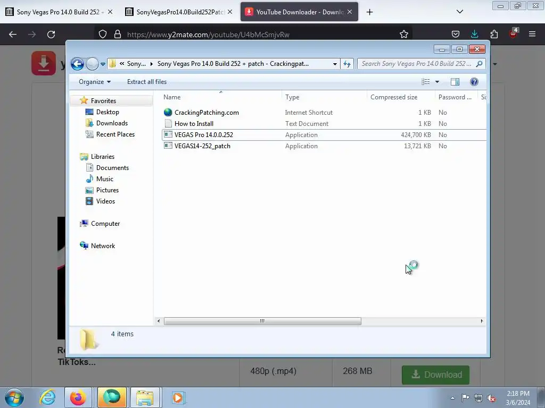
Task: Click Windows Explorer taskbar icon
Action: pos(145,397)
